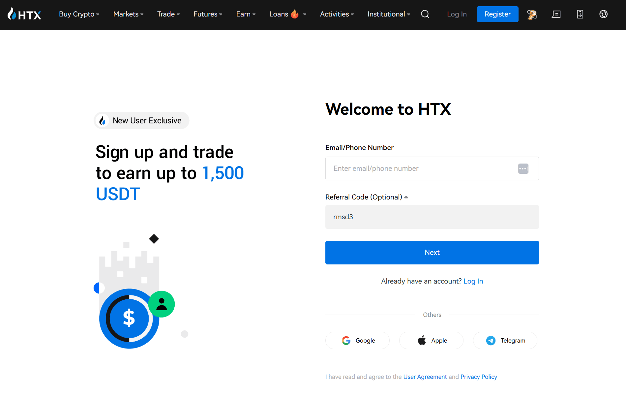The image size is (626, 395).
Task: Sign up with the Apple icon
Action: click(422, 340)
